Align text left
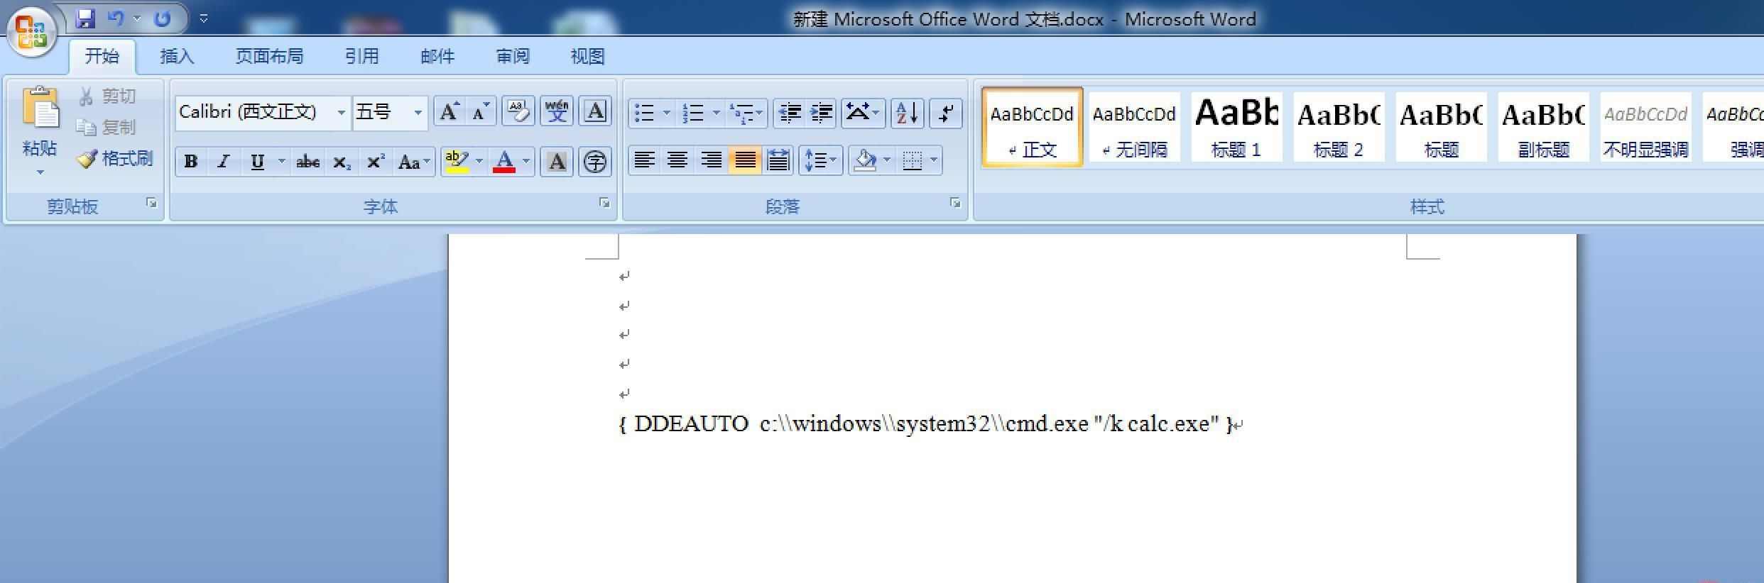This screenshot has height=583, width=1764. (x=644, y=161)
